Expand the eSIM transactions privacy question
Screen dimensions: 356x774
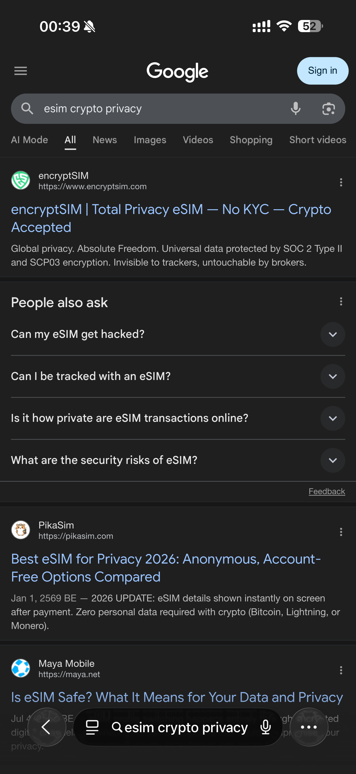click(x=333, y=418)
